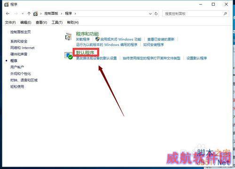235x169 pixels.
Task: Open the 默认程序 heading link
Action: point(85,53)
